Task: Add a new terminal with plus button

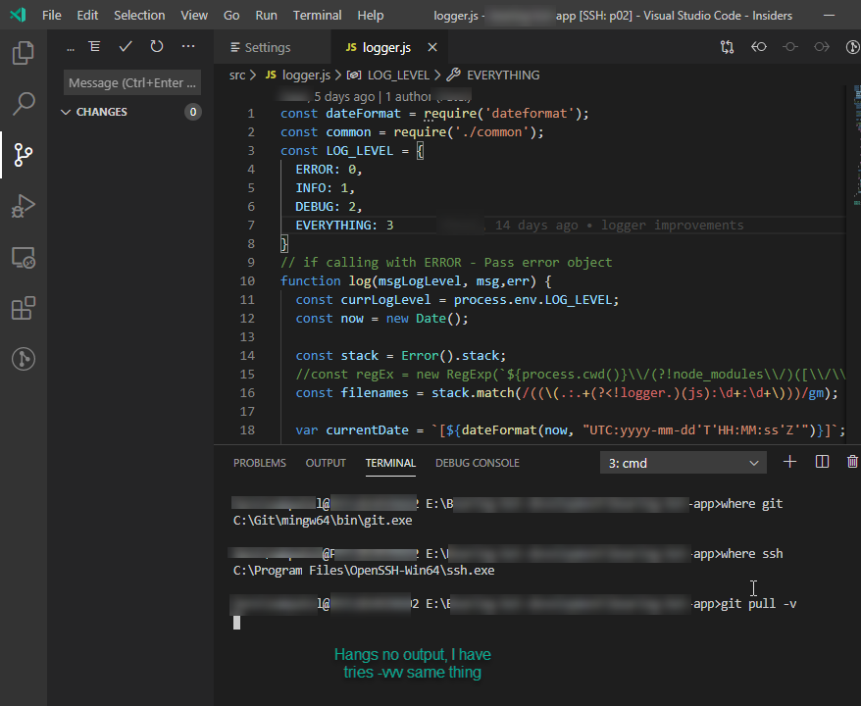Action: [x=790, y=462]
